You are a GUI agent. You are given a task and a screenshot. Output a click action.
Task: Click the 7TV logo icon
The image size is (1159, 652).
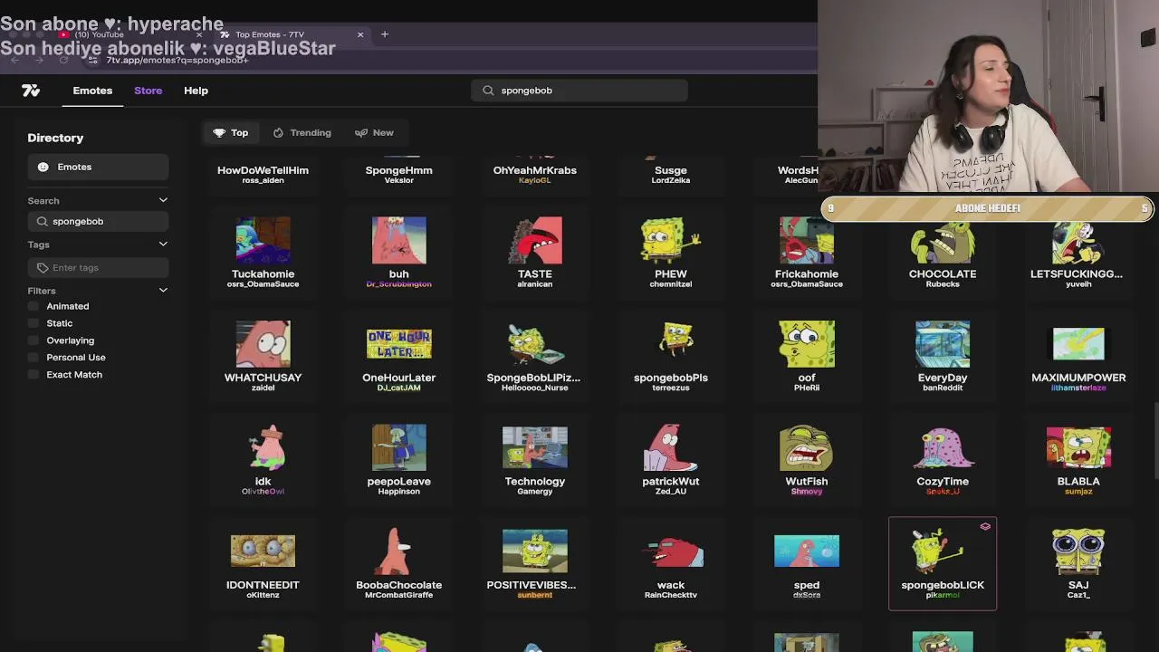[x=31, y=91]
